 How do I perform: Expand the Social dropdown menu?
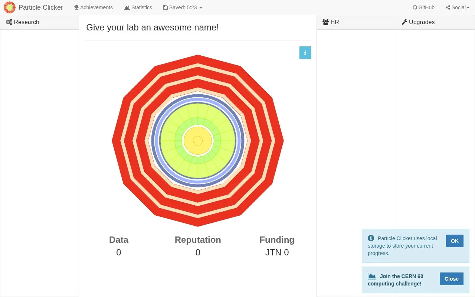(x=458, y=7)
